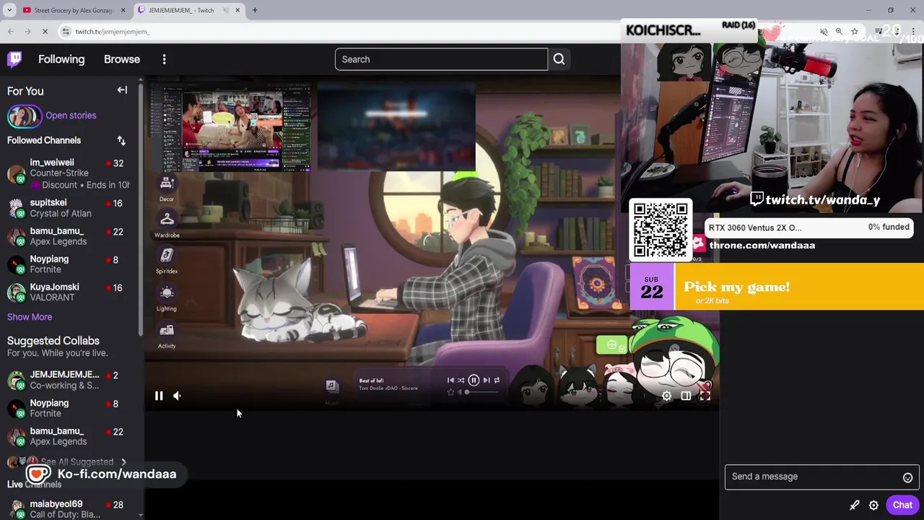Image resolution: width=924 pixels, height=520 pixels.
Task: Open the player settings gear
Action: tap(666, 396)
